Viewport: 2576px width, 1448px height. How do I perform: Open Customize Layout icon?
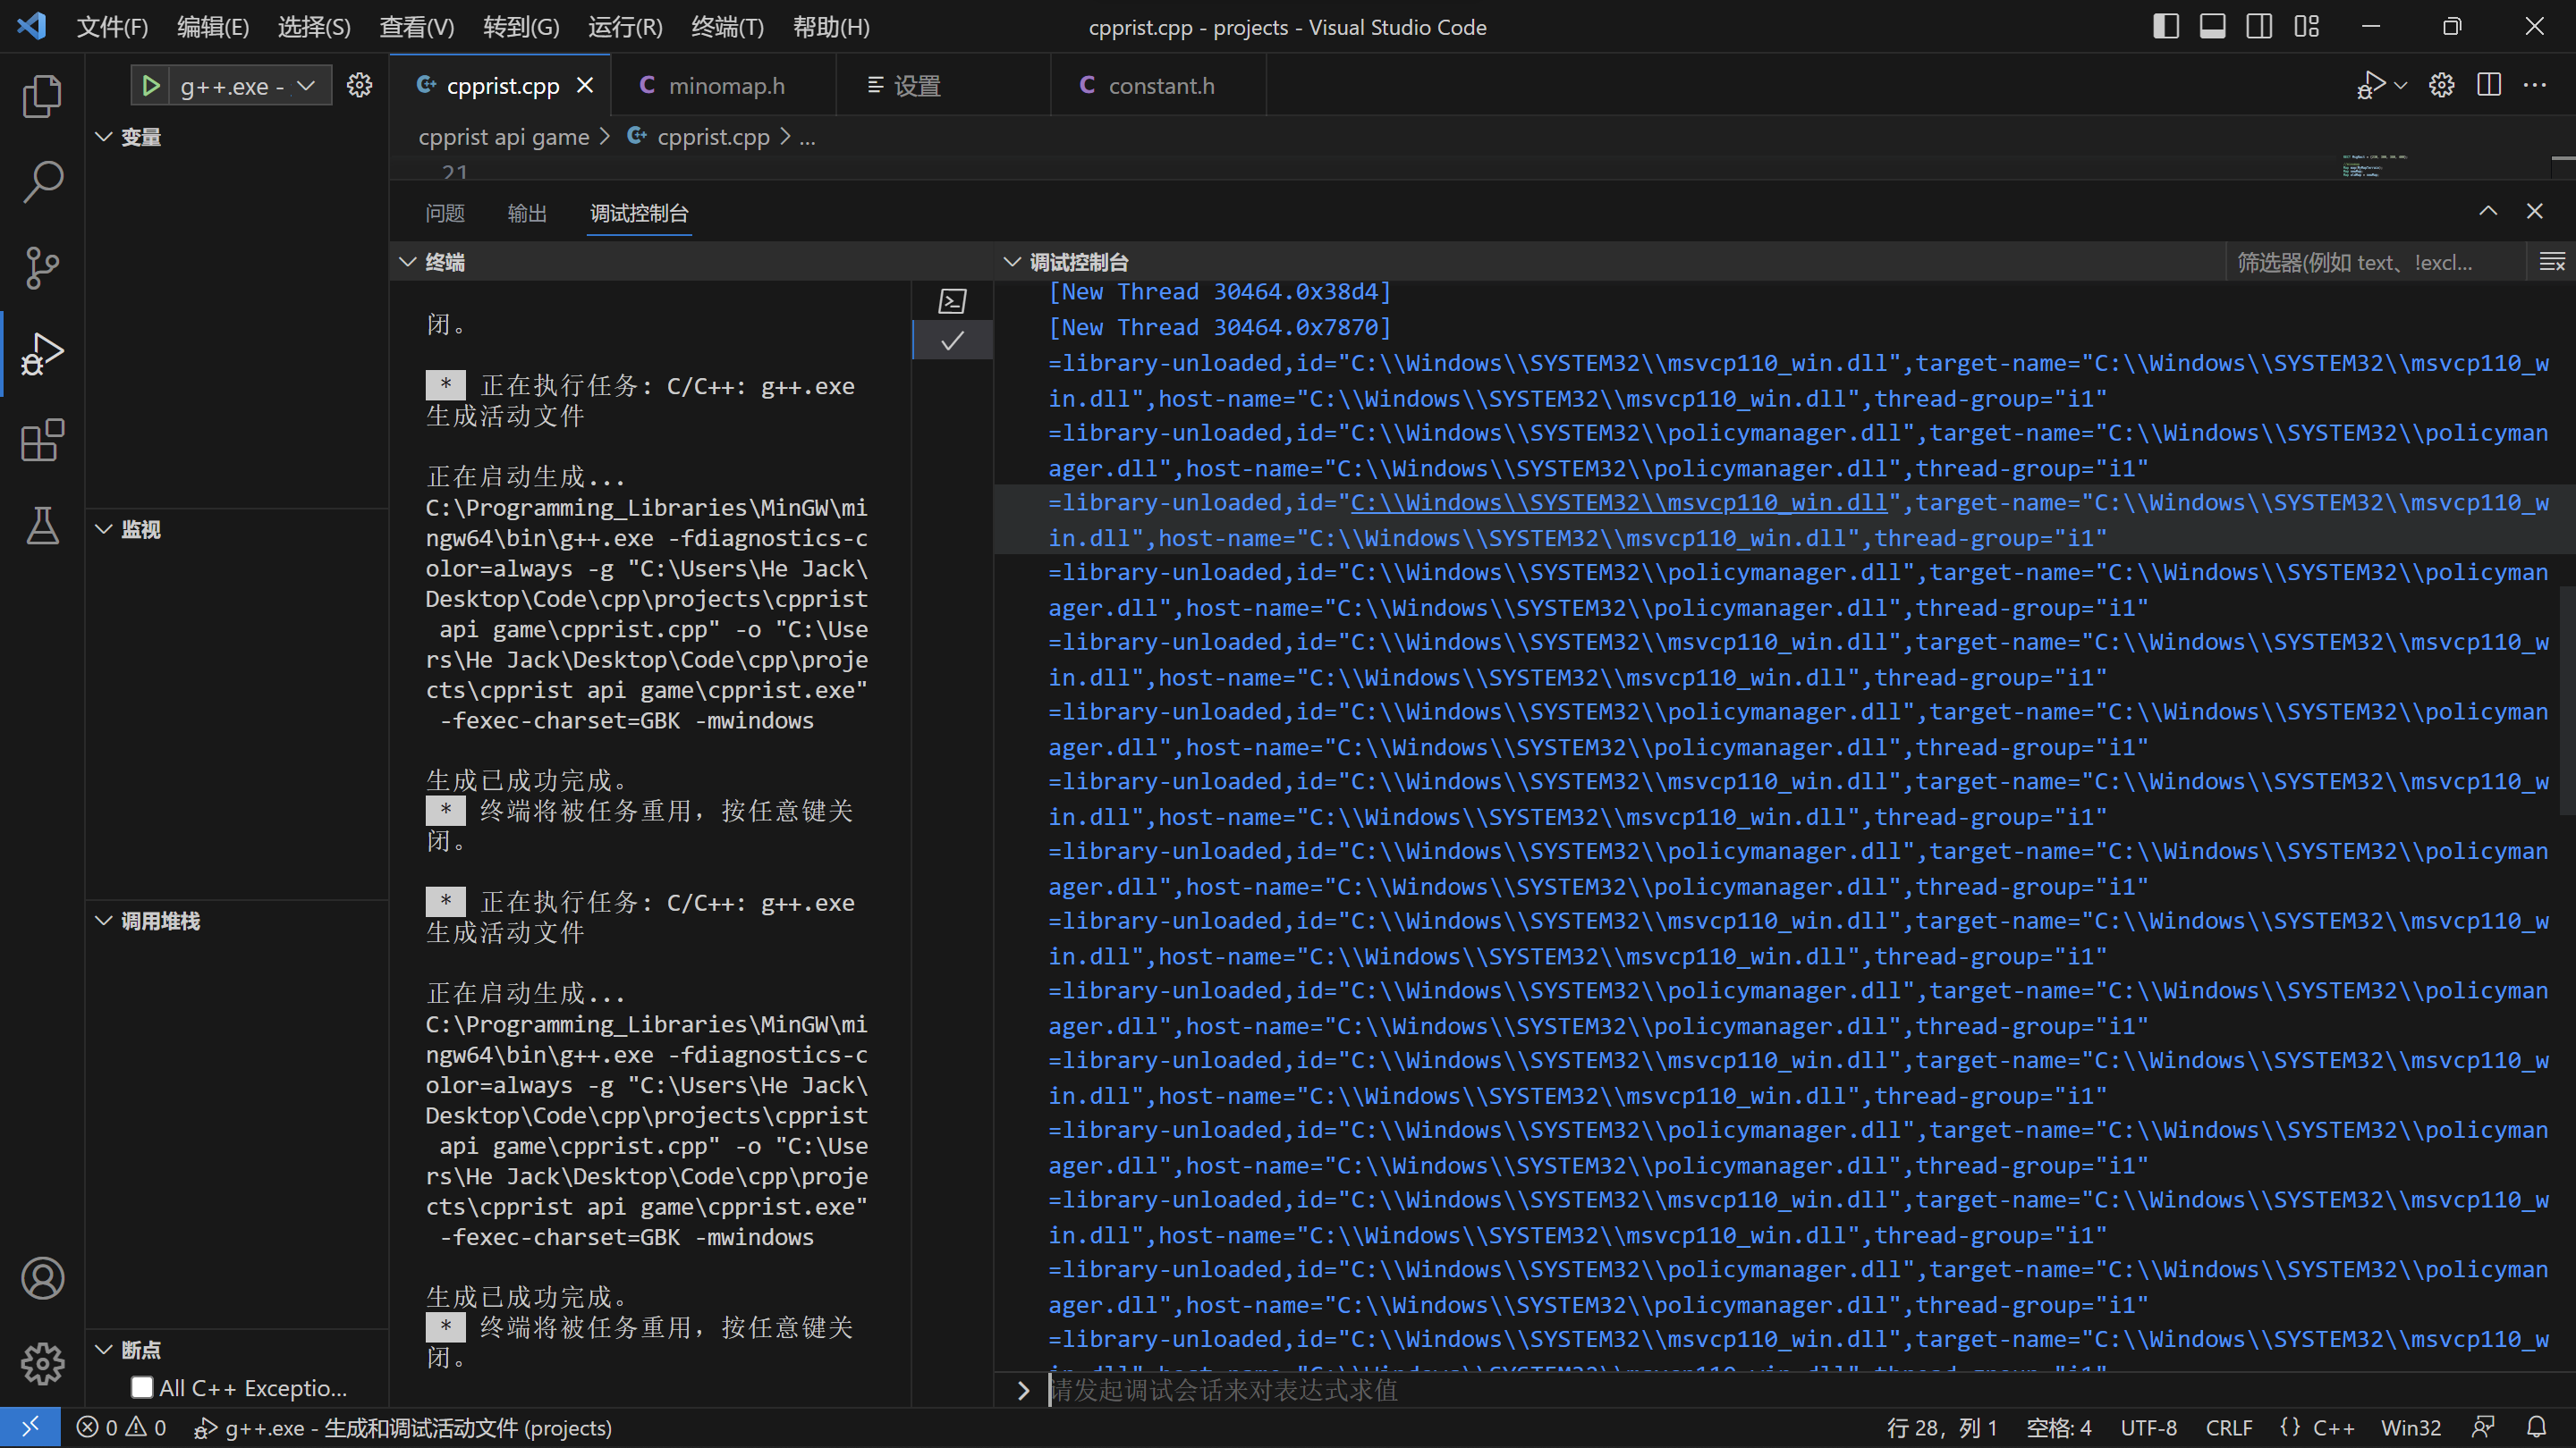(x=2306, y=27)
